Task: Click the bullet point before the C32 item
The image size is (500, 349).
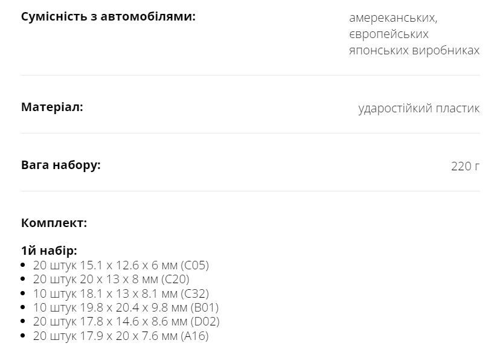Action: tap(24, 294)
